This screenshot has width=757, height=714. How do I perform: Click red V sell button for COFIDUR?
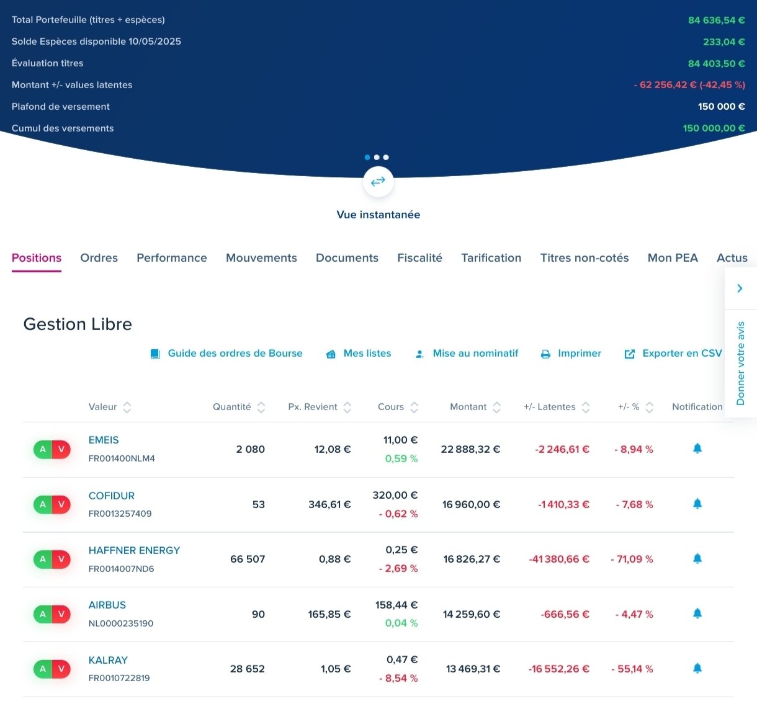coord(61,504)
